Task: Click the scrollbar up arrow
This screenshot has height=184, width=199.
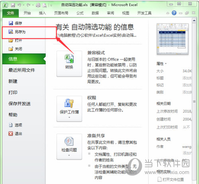Action: tap(194, 20)
